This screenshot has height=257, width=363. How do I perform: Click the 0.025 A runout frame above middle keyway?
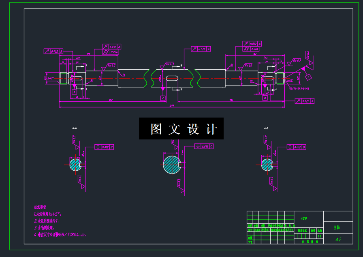(201, 49)
